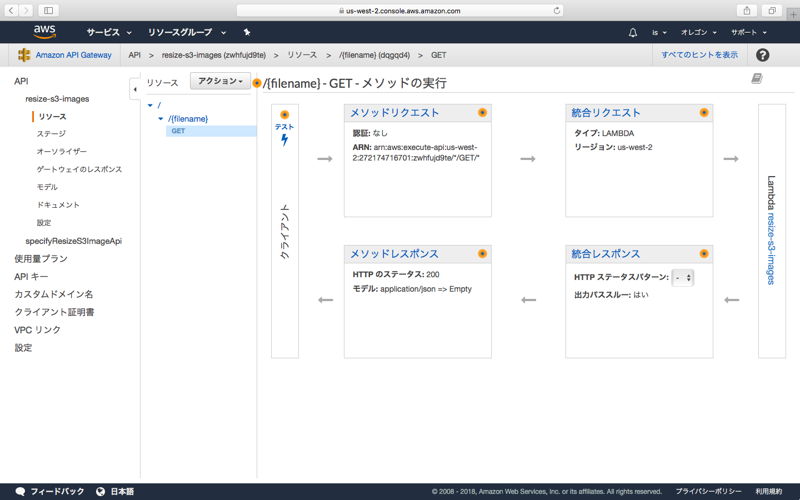This screenshot has height=500, width=800.
Task: Select オーソライザー in the left sidebar
Action: tap(62, 152)
